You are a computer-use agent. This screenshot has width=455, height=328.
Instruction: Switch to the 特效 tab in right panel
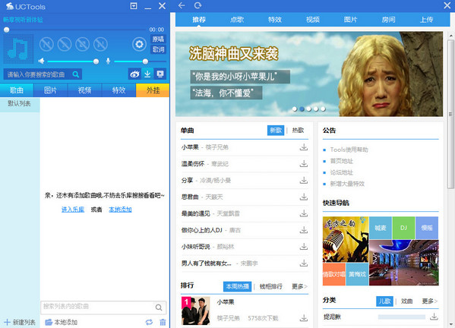click(275, 20)
